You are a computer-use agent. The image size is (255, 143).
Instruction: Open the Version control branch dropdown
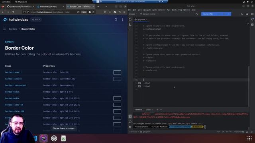coord(149,14)
